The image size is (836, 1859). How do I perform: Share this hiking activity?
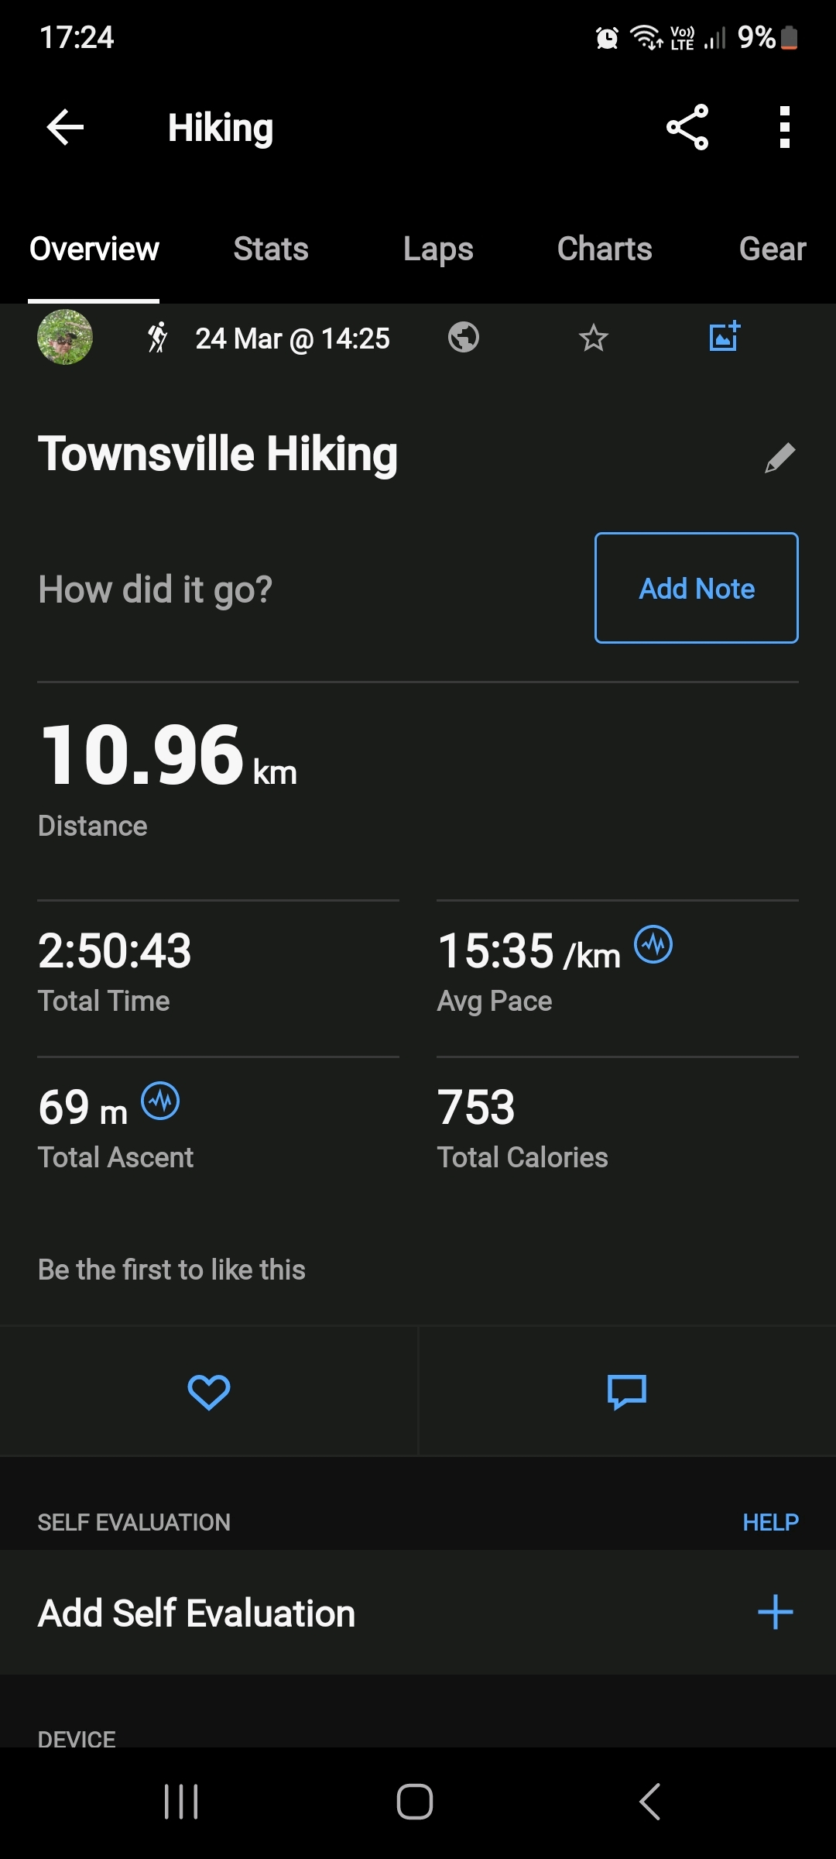(687, 127)
